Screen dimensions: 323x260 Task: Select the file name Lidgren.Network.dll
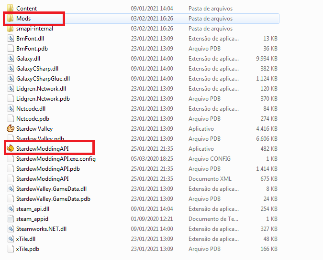pos(41,89)
